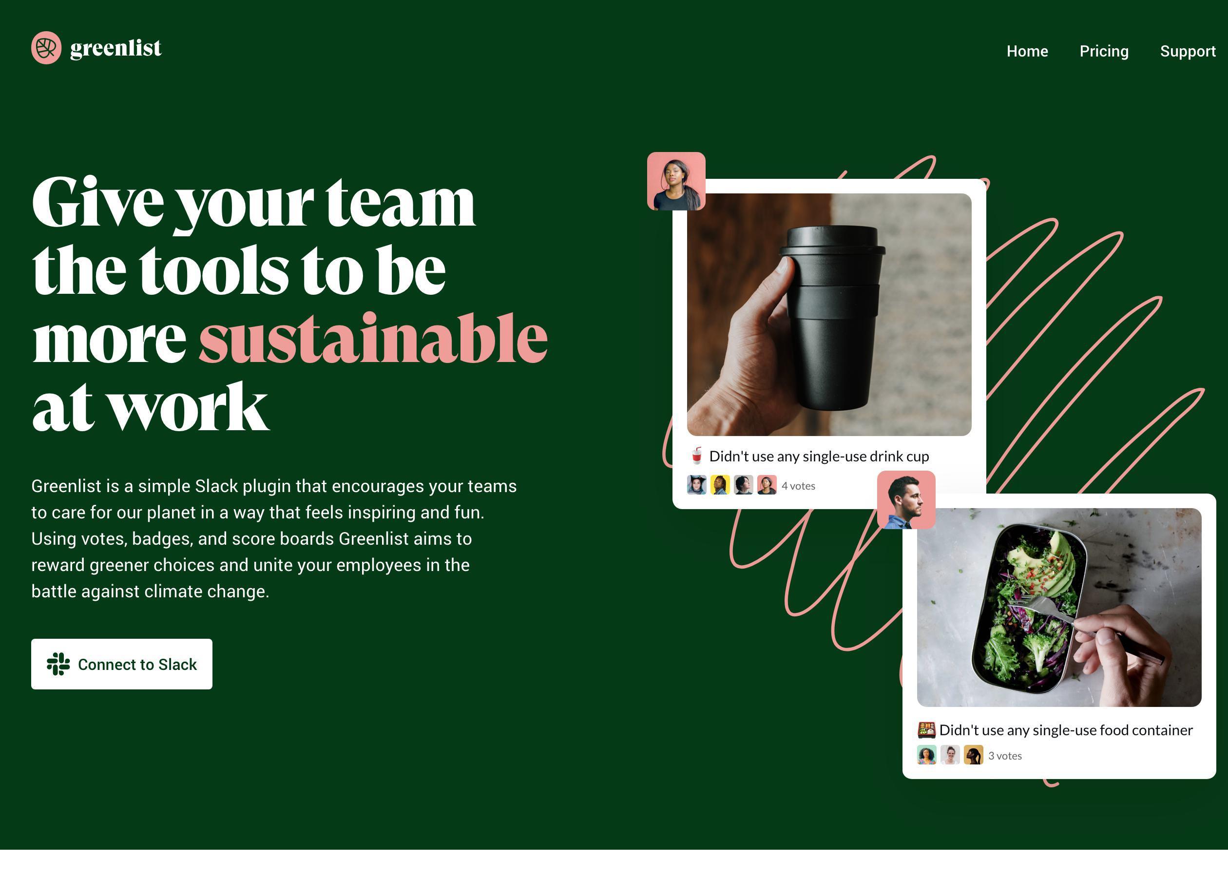Click the second voter avatar in cup post
Viewport: 1228px width, 877px height.
(720, 485)
